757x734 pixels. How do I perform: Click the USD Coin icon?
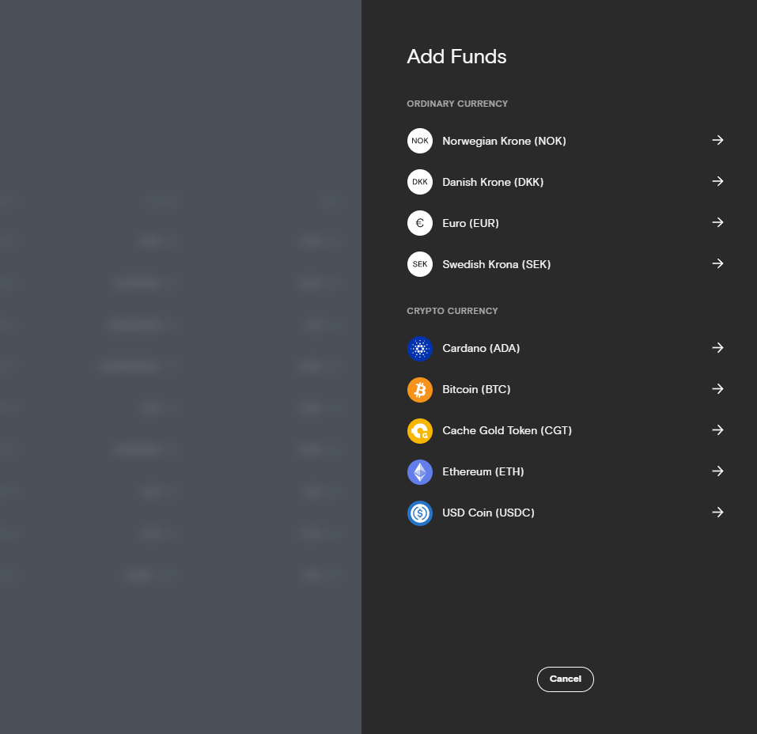(420, 513)
